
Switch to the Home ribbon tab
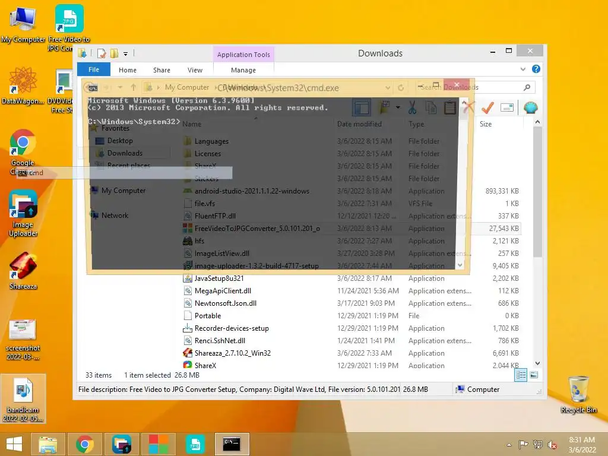coord(128,70)
